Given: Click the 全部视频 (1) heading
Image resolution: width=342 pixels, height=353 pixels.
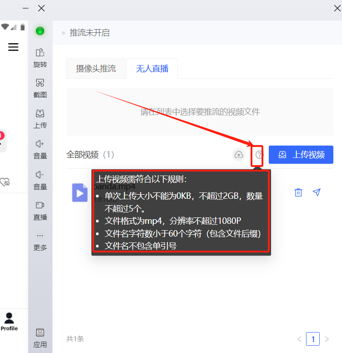Looking at the screenshot, I should click(90, 155).
